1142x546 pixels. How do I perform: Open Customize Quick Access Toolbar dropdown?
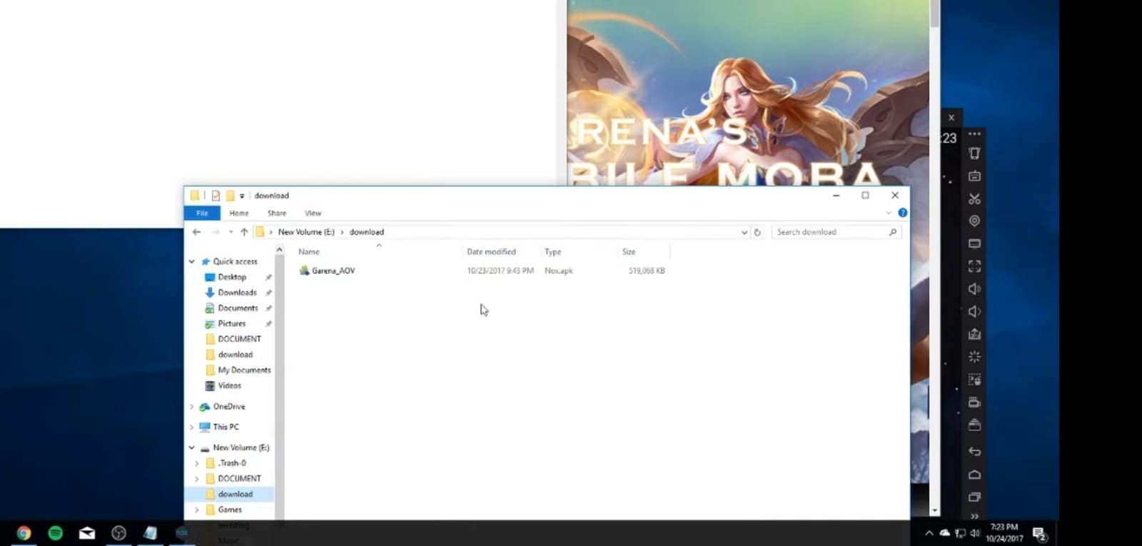(x=242, y=196)
